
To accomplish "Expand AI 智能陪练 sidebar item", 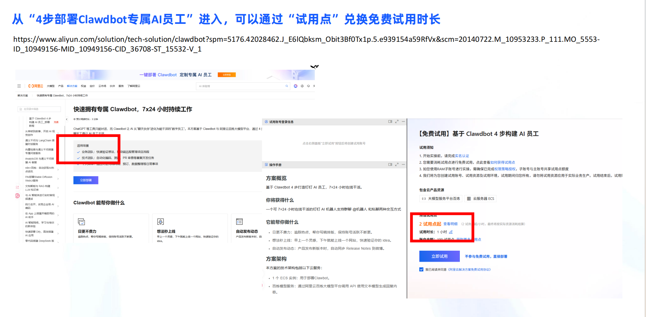I will [58, 224].
